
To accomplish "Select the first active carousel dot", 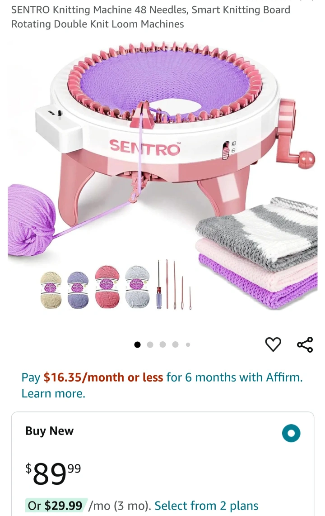I will click(x=138, y=344).
